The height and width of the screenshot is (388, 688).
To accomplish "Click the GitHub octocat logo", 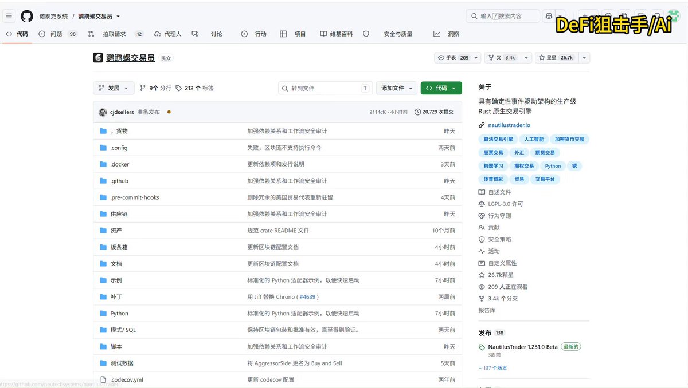I will (x=27, y=16).
